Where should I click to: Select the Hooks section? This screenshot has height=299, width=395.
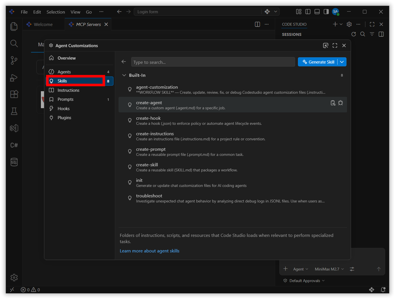tap(80, 108)
